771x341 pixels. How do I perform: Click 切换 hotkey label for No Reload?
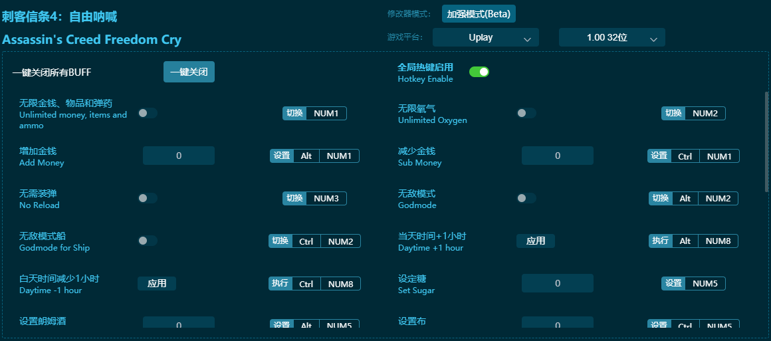294,198
